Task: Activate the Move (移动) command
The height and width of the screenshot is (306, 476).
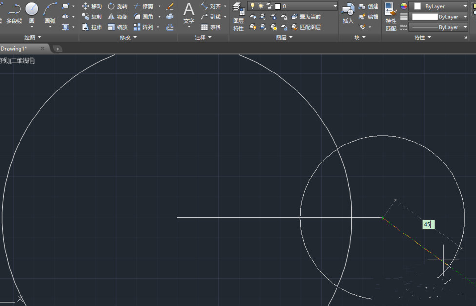Action: pyautogui.click(x=92, y=6)
